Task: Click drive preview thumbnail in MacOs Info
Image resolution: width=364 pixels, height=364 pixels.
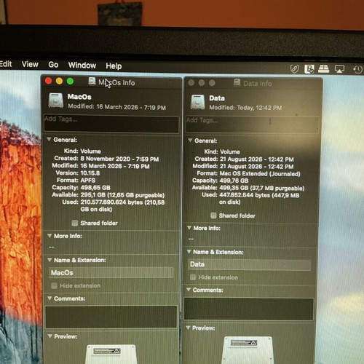Action: point(111,354)
